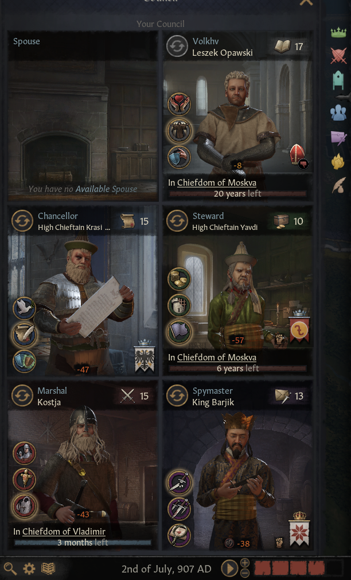Select the Volkhv's Religious Relations heart-hands task
Image resolution: width=351 pixels, height=580 pixels.
pos(180,104)
